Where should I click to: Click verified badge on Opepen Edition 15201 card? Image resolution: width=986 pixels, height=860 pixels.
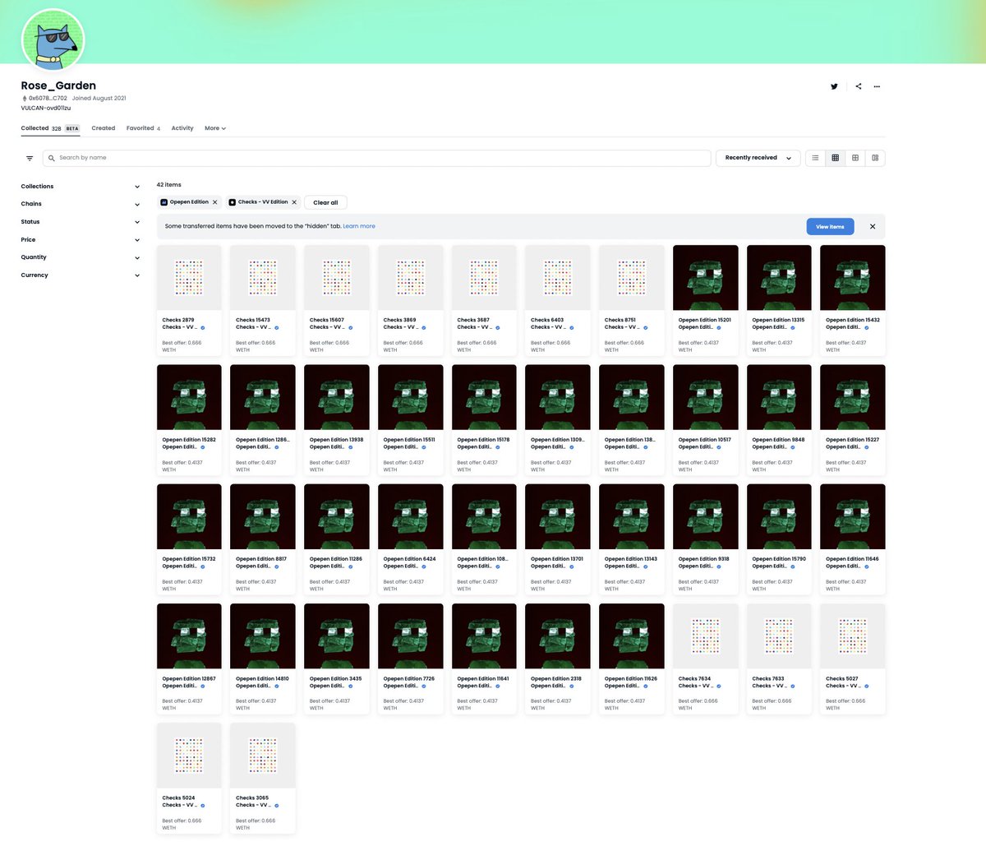tap(719, 327)
